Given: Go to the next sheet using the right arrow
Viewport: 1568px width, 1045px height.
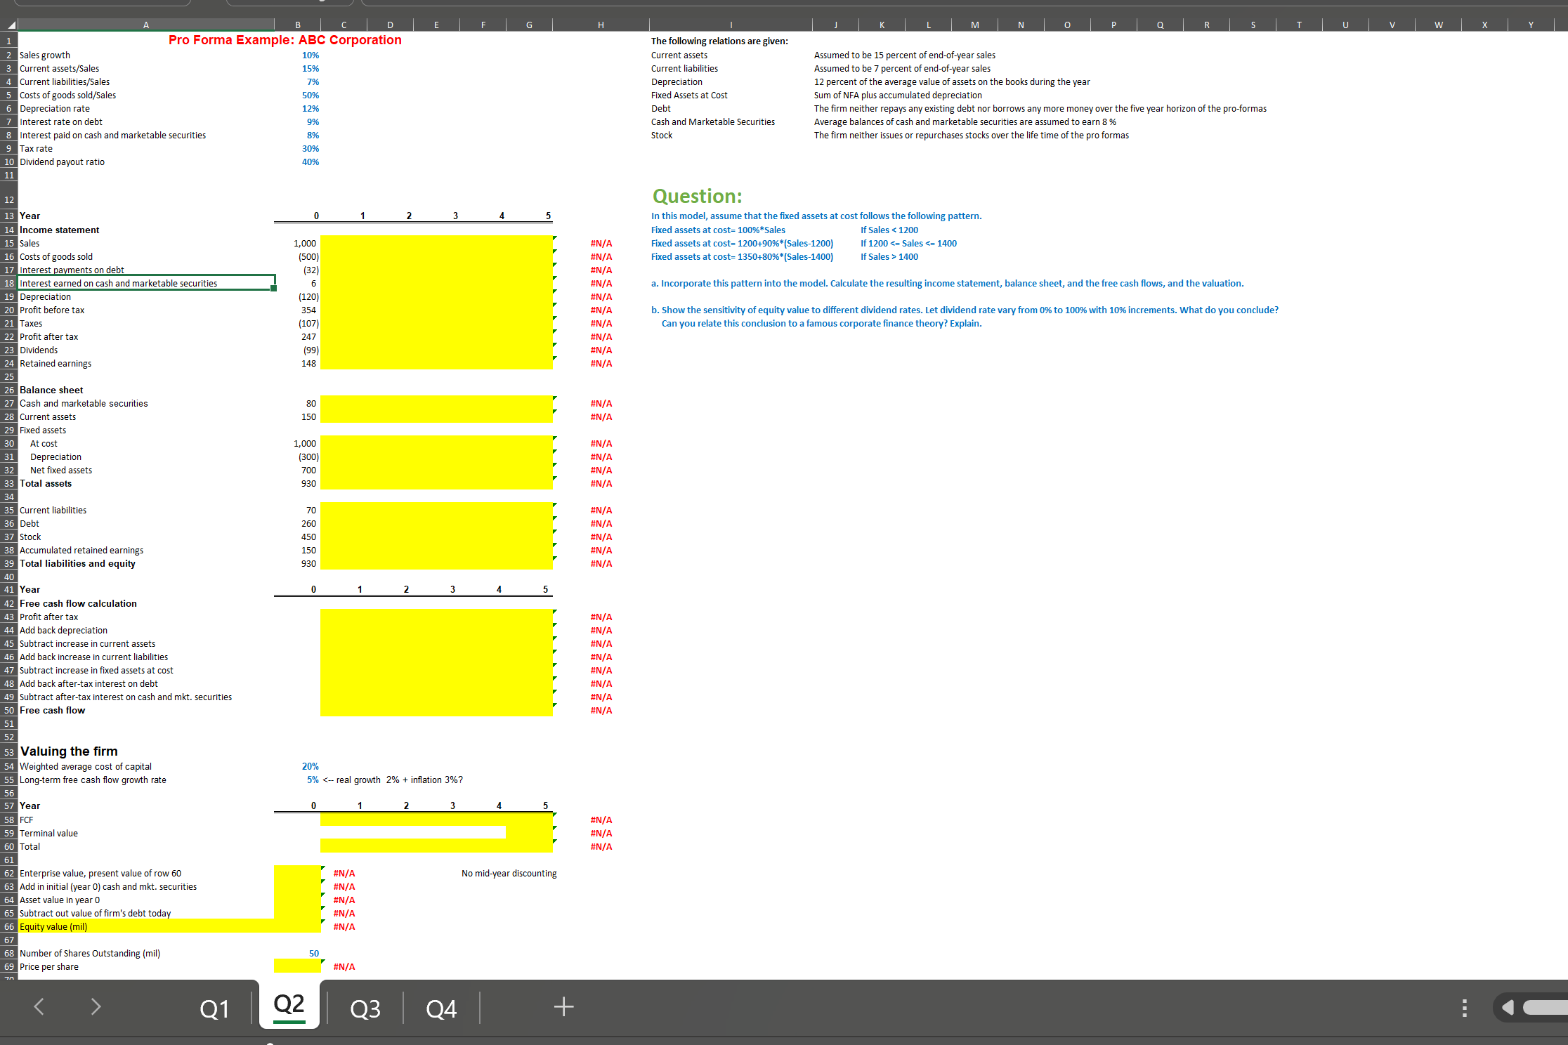Looking at the screenshot, I should [x=96, y=1006].
